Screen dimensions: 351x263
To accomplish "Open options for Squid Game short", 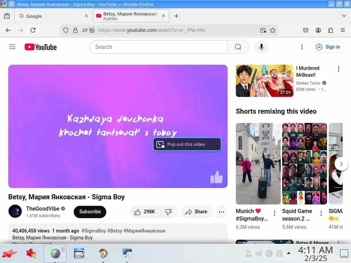I will tap(321, 213).
